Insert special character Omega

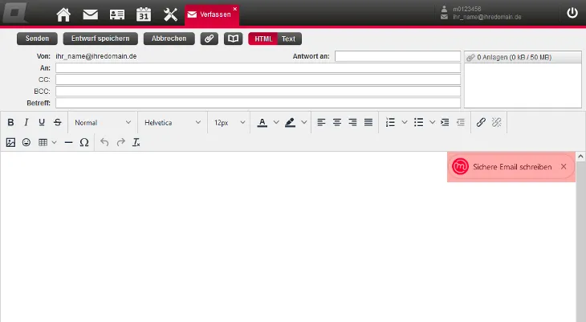tap(84, 142)
